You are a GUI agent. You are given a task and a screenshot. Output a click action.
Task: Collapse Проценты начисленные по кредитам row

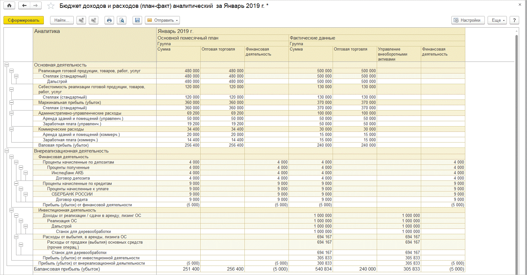pos(16,183)
